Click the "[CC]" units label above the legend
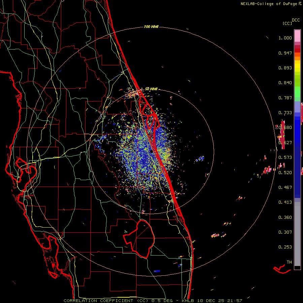 pyautogui.click(x=287, y=23)
